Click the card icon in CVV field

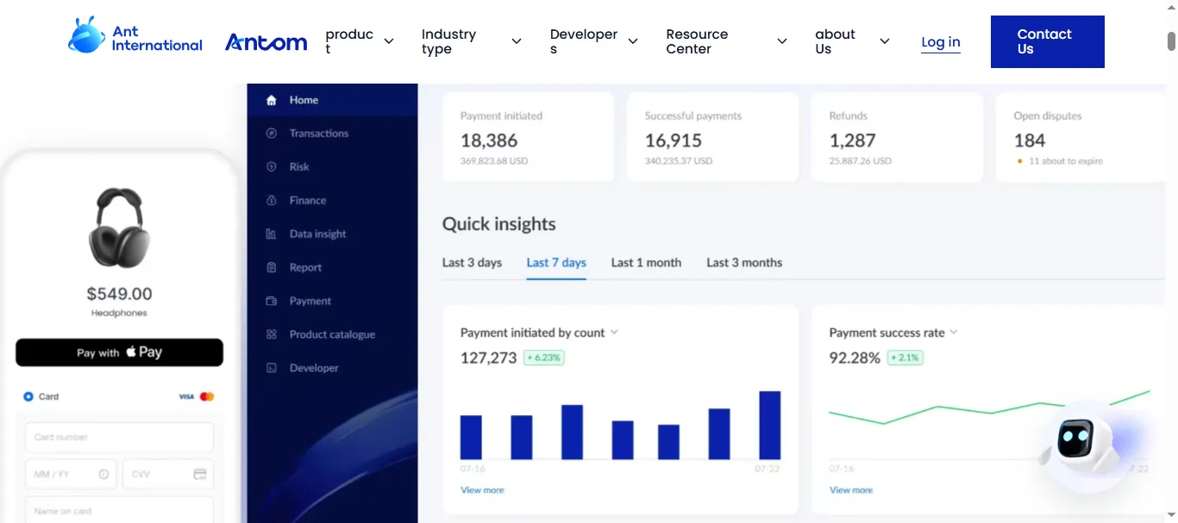200,474
